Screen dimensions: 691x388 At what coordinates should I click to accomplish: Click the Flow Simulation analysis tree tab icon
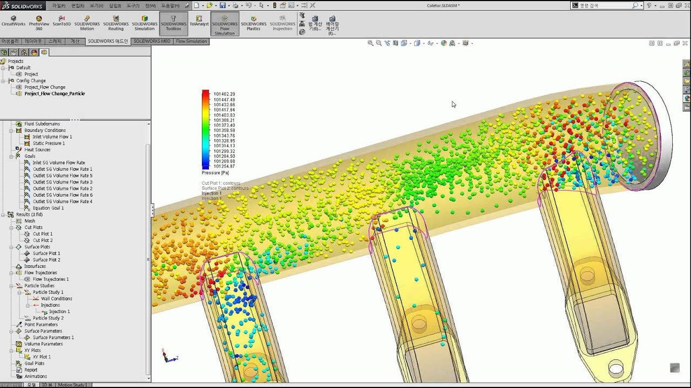click(x=44, y=52)
